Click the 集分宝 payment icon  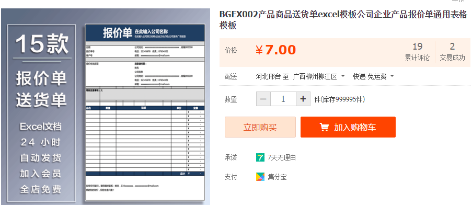pos(260,177)
